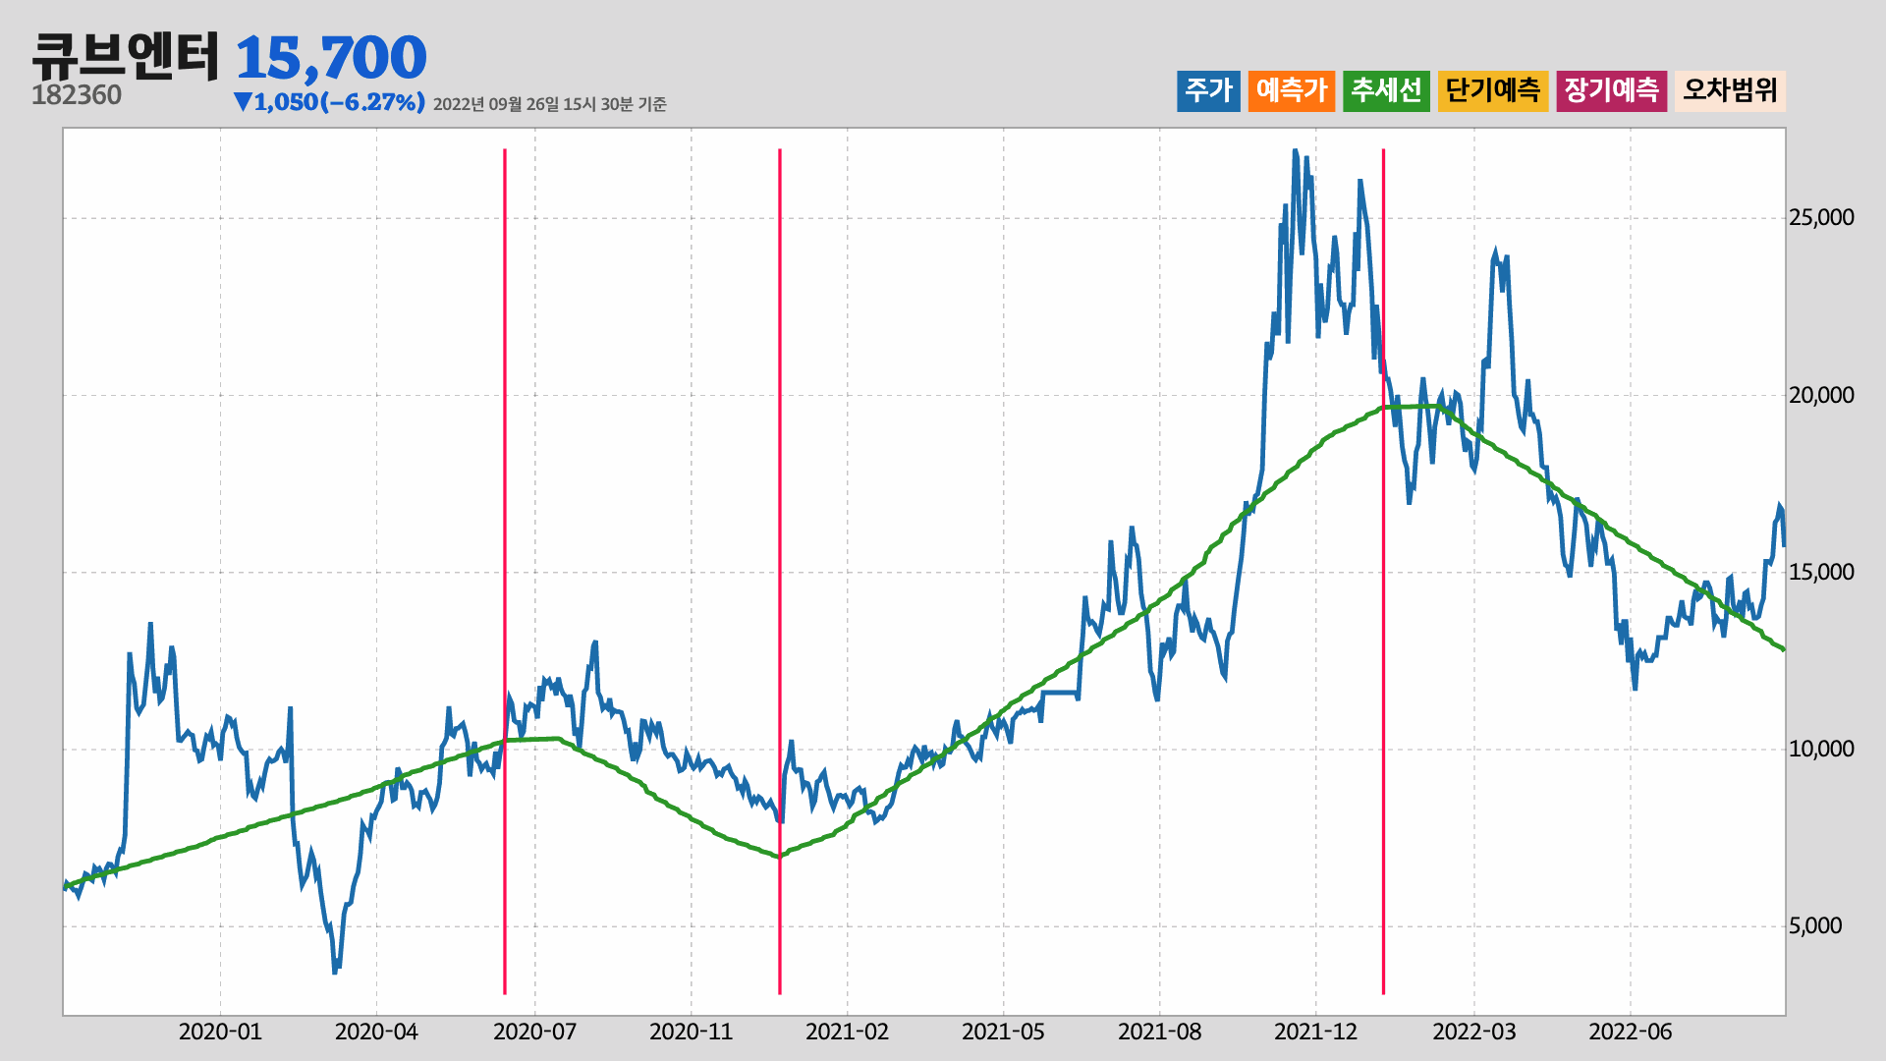This screenshot has height=1061, width=1886.
Task: Select the yellow 단기예측 legend label
Action: point(1493,90)
